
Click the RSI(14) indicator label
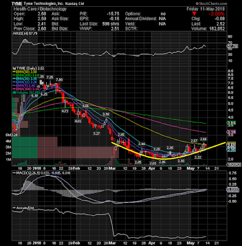point(25,33)
